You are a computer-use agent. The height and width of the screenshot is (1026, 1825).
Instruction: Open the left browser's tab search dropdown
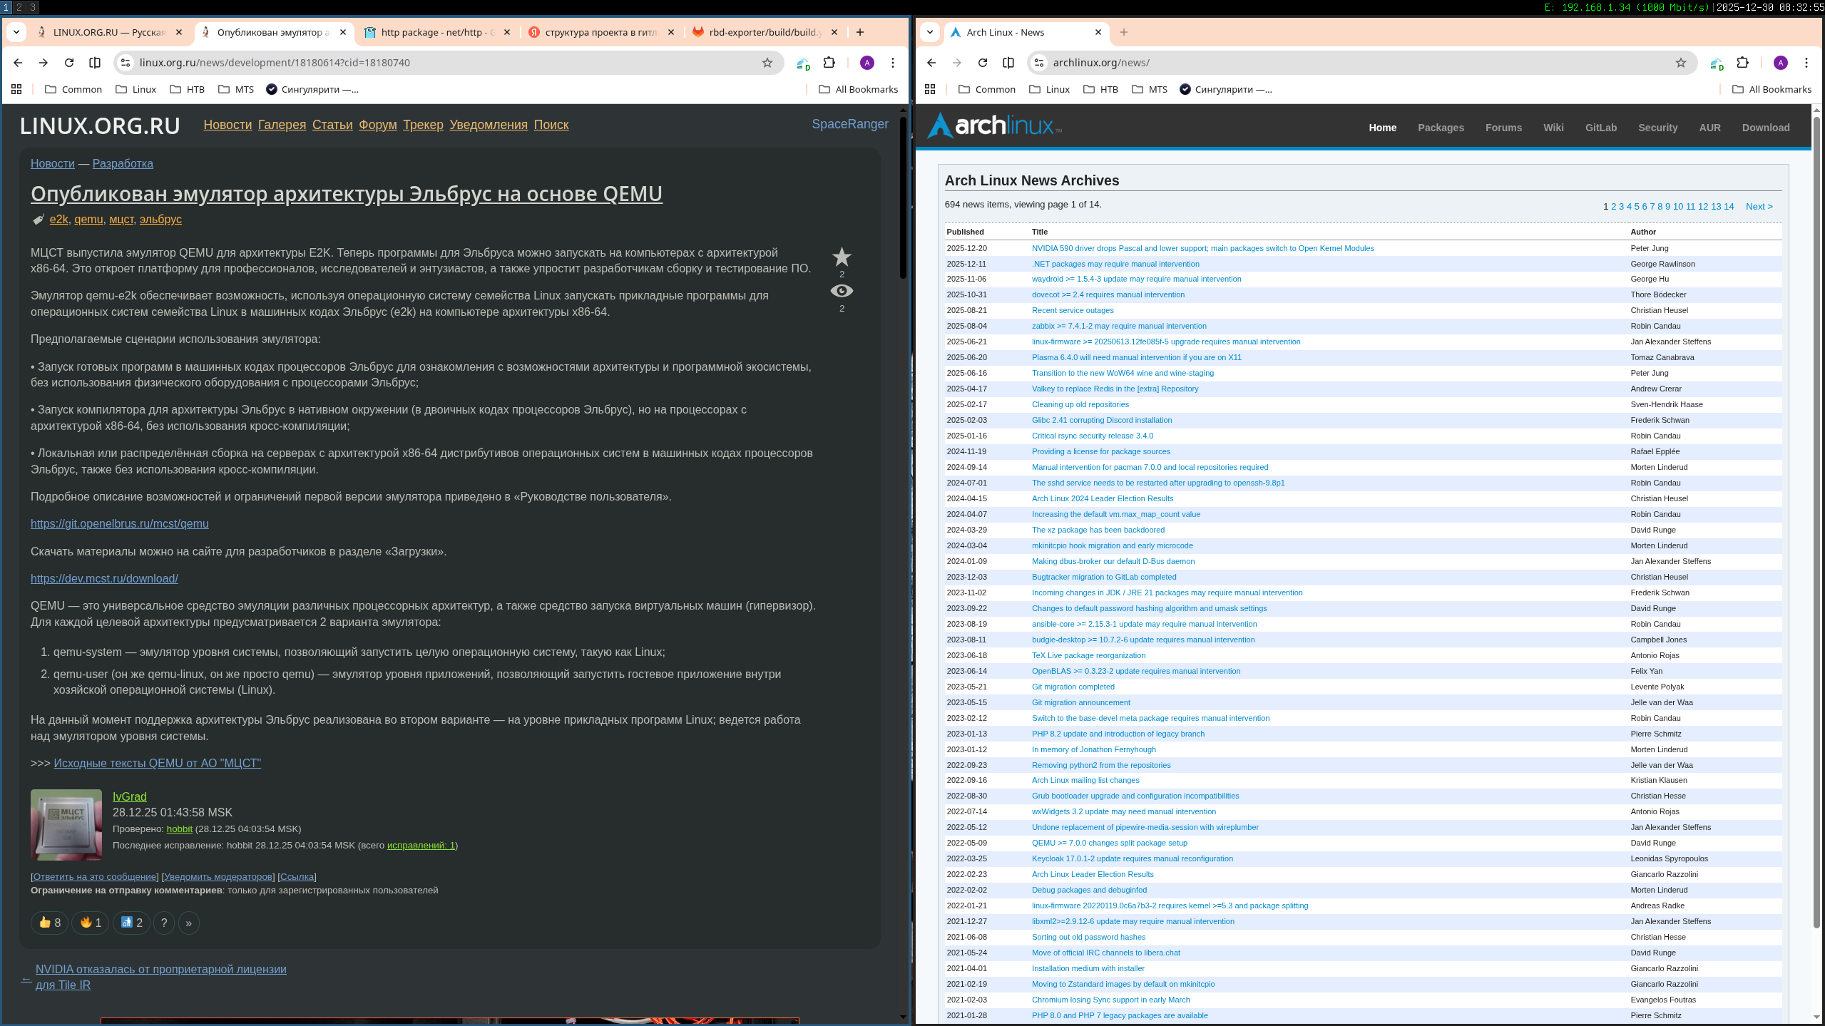click(16, 32)
